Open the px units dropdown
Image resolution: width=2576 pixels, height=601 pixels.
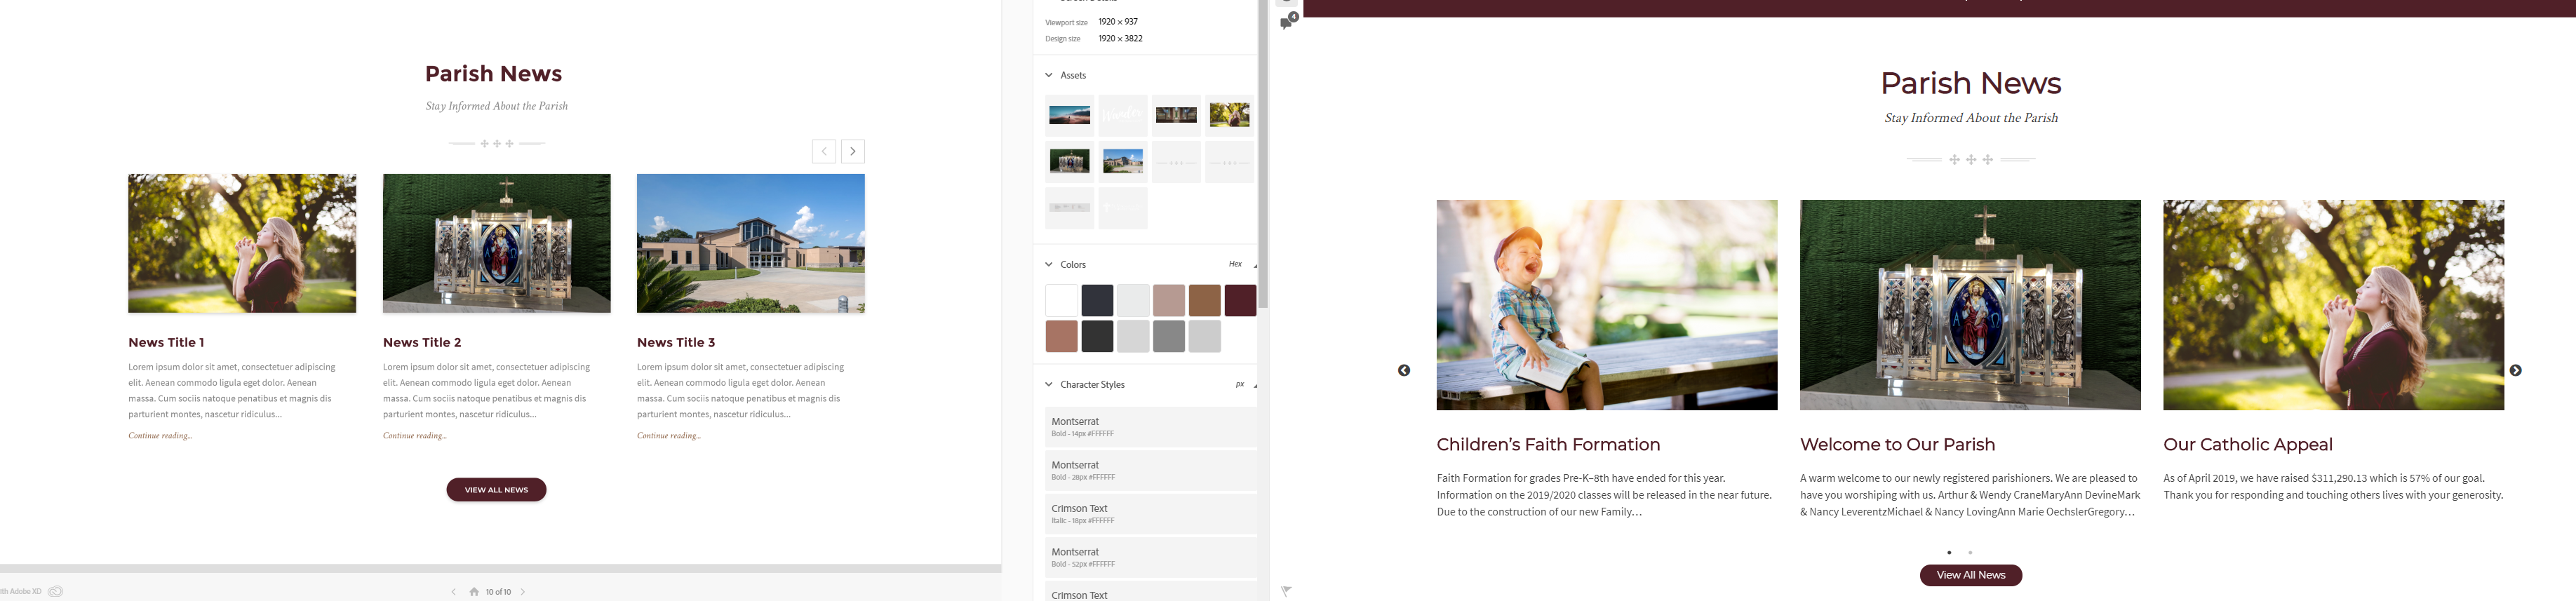tap(1244, 385)
